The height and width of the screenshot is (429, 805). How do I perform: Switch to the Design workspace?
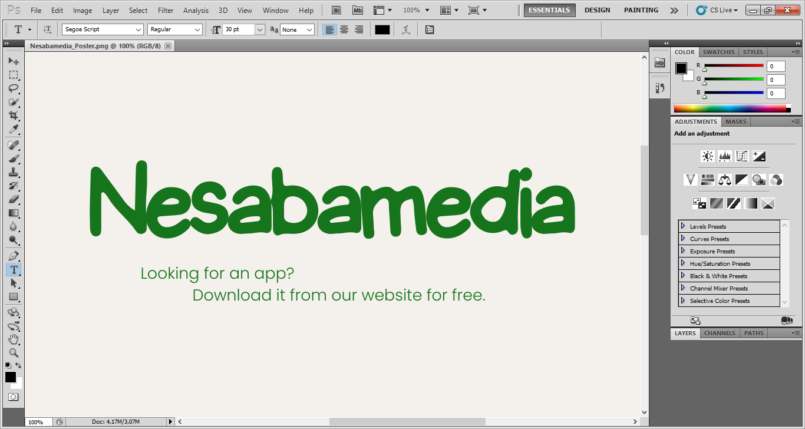click(x=597, y=10)
